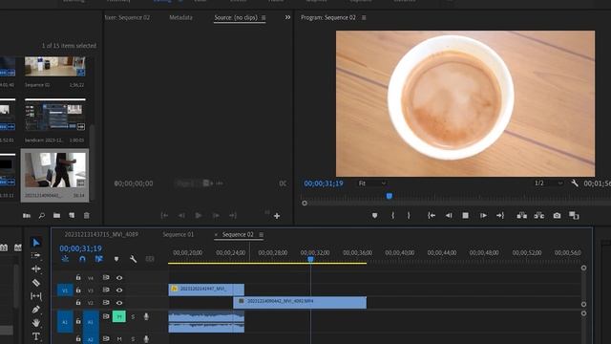Select the Type tool
Image resolution: width=611 pixels, height=344 pixels.
pos(36,336)
